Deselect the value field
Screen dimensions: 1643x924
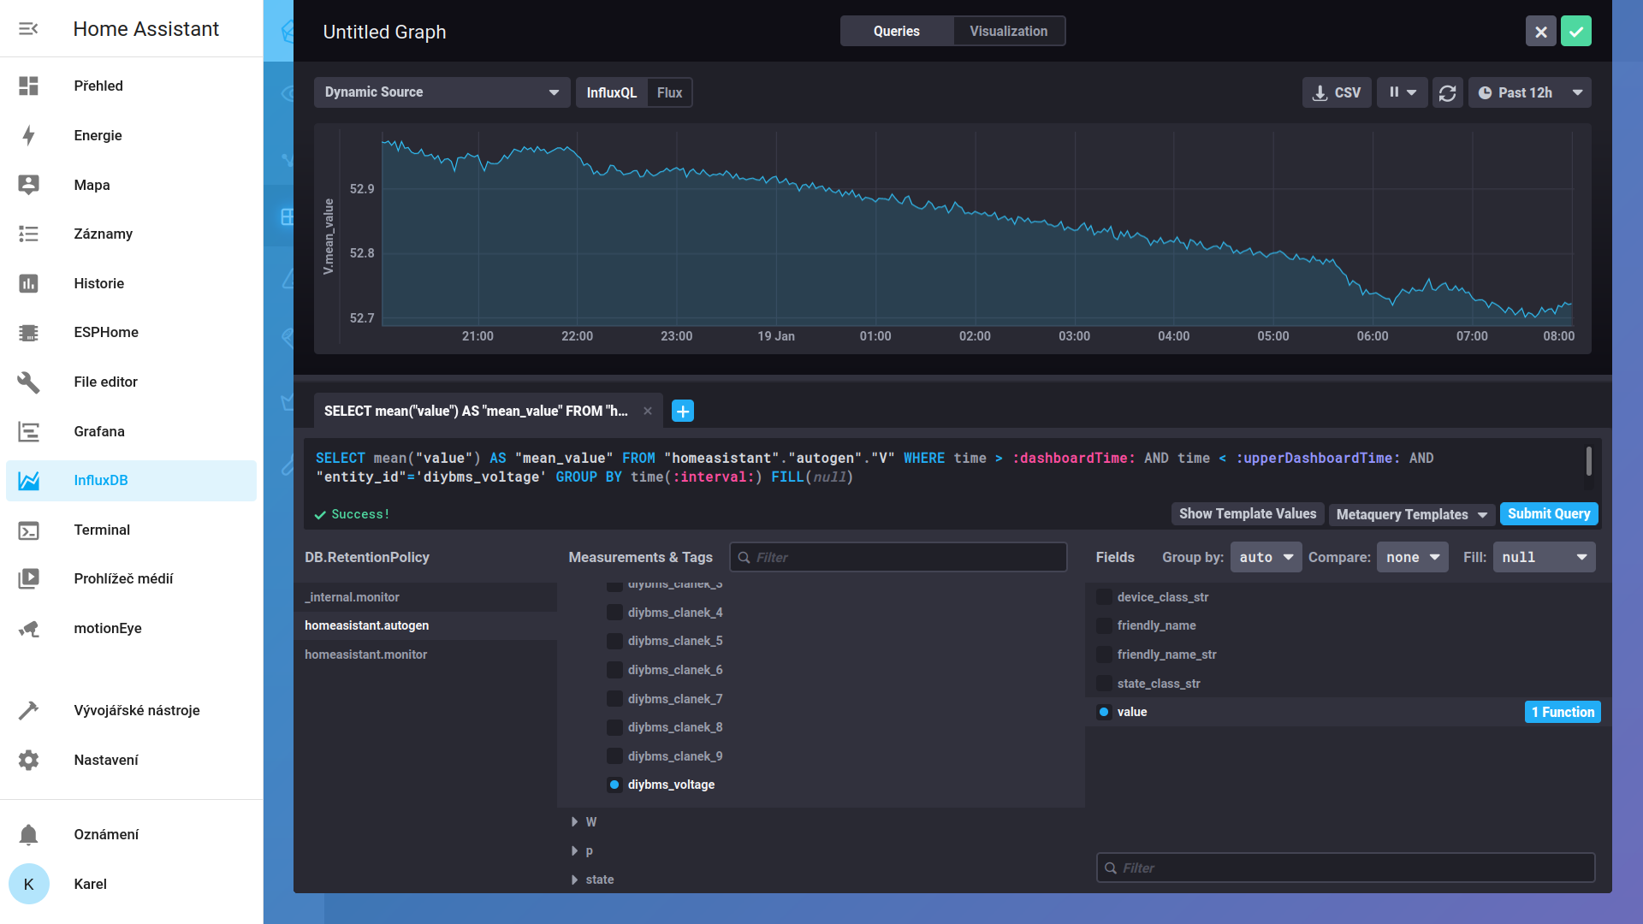point(1104,712)
